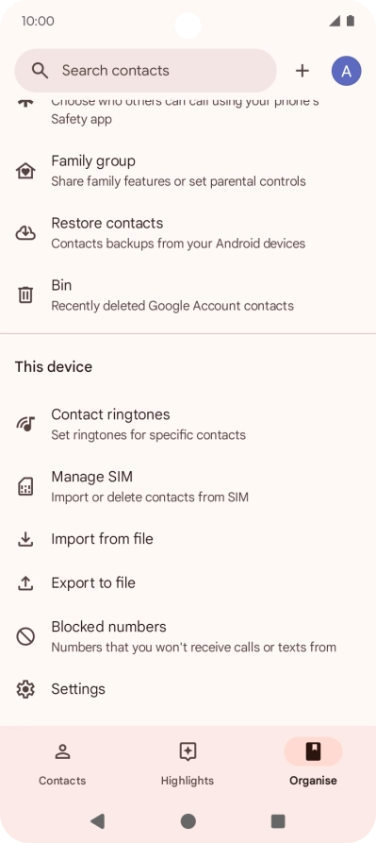This screenshot has height=843, width=376.
Task: Select the Organise tab
Action: (313, 764)
